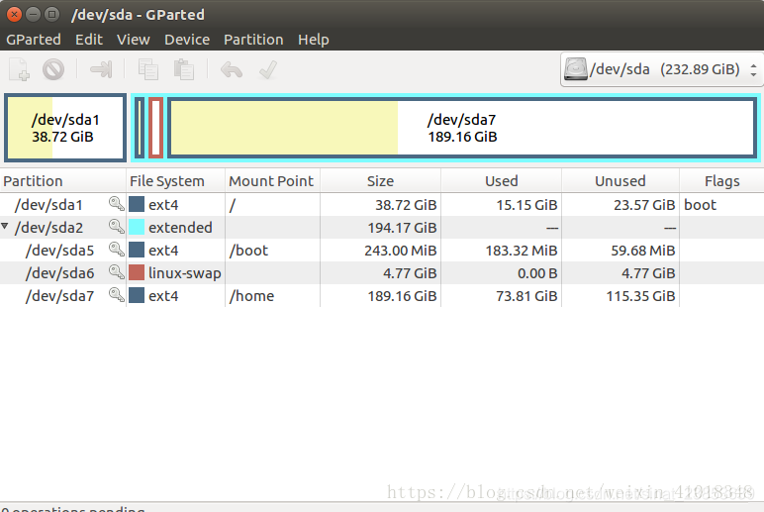Open the /dev/sda device dropdown
Screen dimensions: 764x512
[x=662, y=69]
